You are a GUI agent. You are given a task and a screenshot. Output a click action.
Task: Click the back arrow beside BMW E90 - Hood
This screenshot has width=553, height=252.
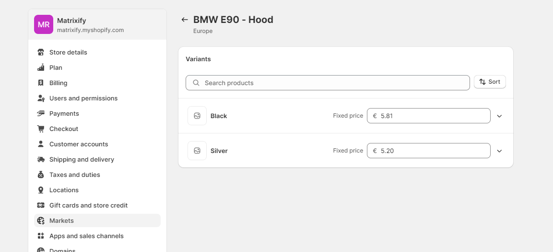click(185, 20)
